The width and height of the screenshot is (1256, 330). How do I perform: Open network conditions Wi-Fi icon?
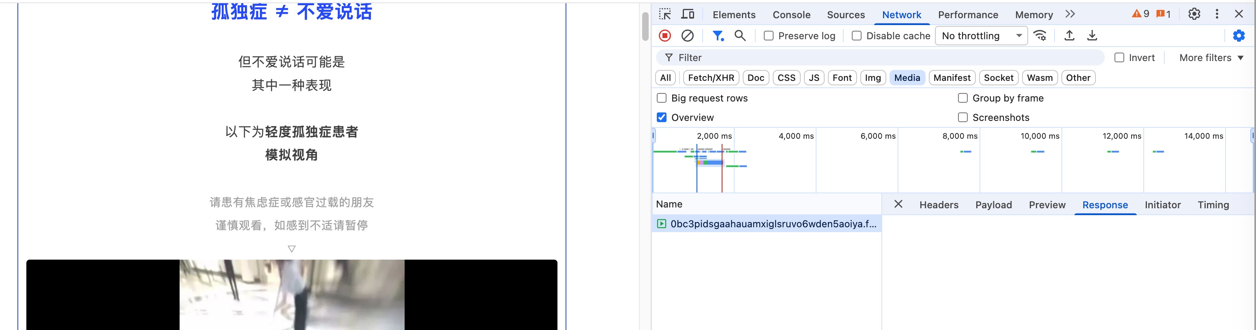pos(1040,36)
